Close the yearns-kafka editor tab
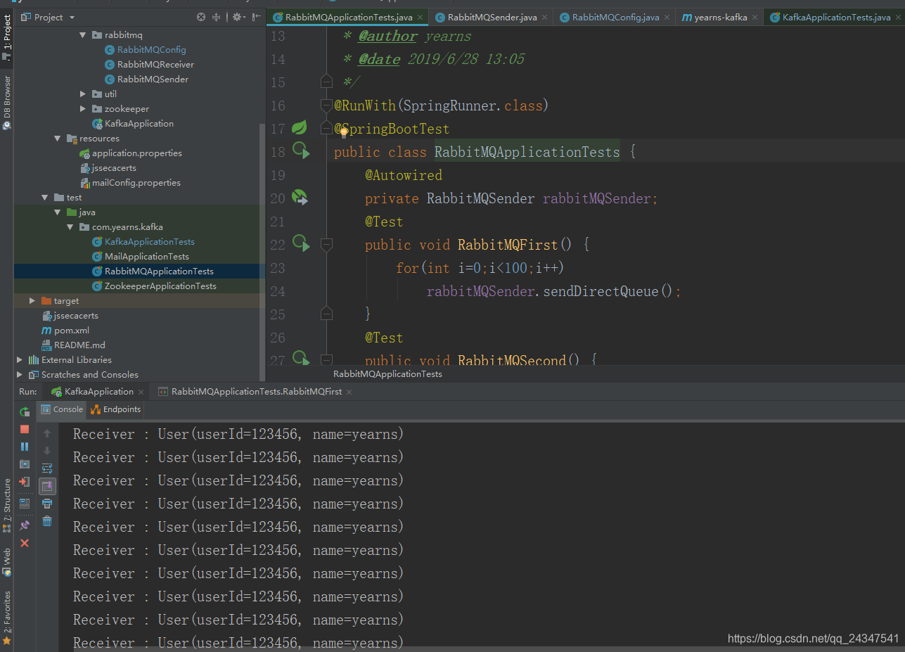 pos(755,17)
